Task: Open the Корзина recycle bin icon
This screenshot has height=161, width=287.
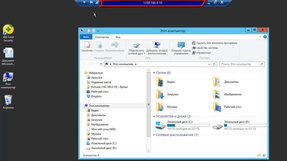Action: pos(8,102)
